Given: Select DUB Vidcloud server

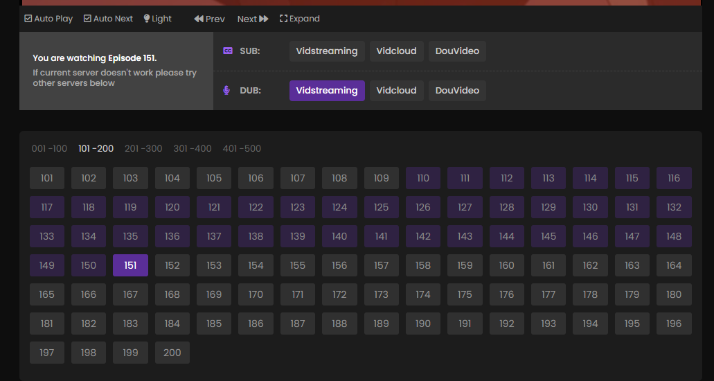Looking at the screenshot, I should coord(397,91).
